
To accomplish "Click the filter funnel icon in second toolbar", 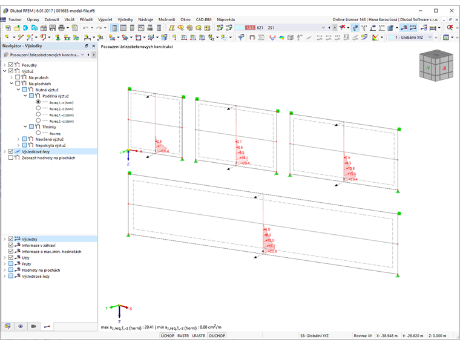I will click(241, 38).
